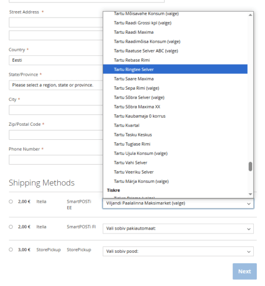Open the Vali sobiv pakiautomaat dropdown

tap(178, 228)
